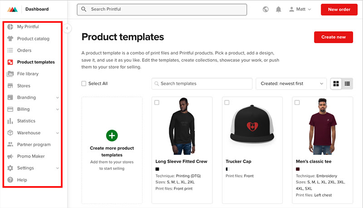
Task: Click the notification bell icon
Action: [x=278, y=9]
